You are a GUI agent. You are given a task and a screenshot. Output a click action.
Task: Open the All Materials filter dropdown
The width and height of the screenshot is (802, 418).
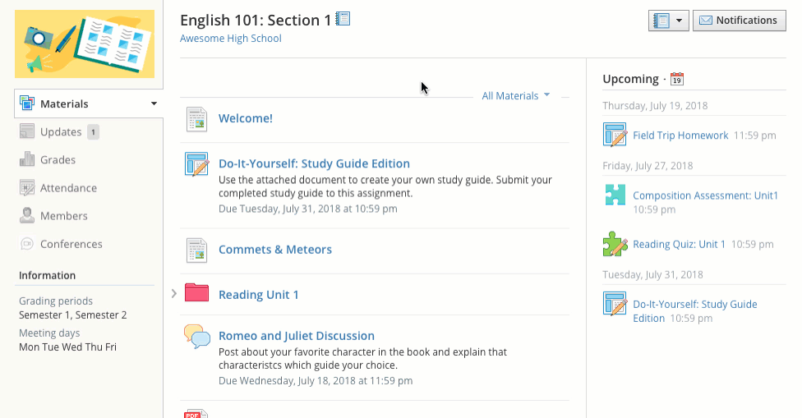516,96
